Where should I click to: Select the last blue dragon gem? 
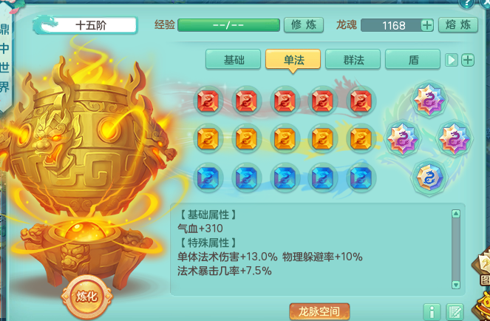361,178
